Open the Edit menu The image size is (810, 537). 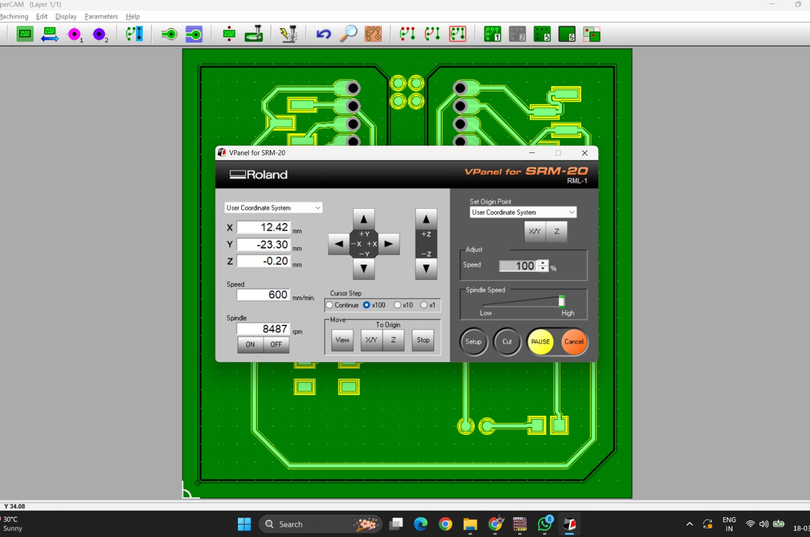tap(42, 16)
